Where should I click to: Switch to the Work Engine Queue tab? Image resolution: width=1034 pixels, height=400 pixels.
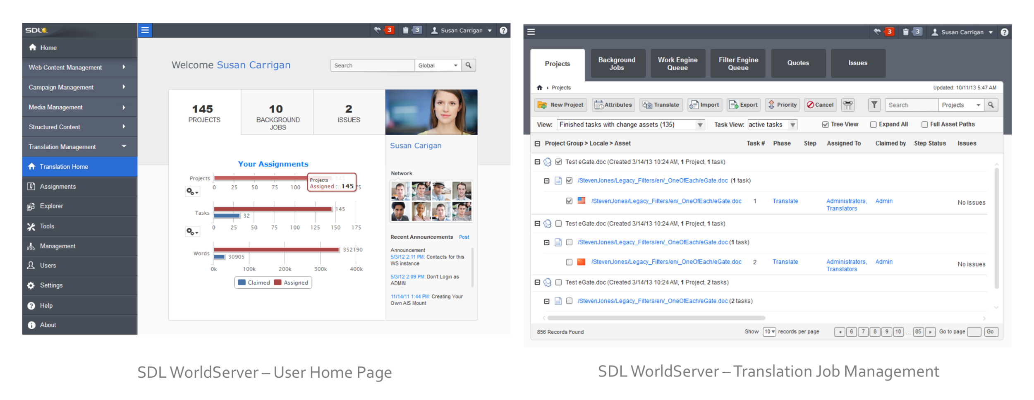678,63
